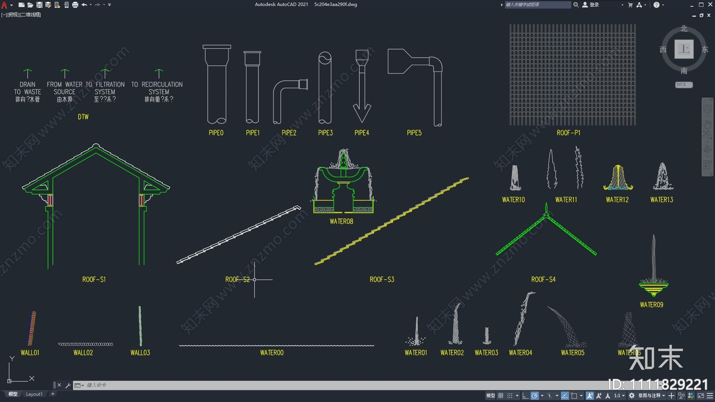This screenshot has width=715, height=402.
Task: Toggle ortho mode in the status bar
Action: tap(525, 396)
